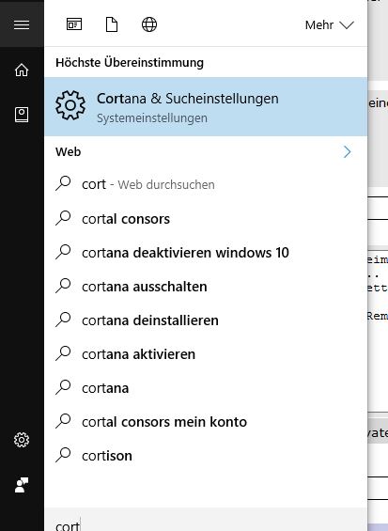Click the Web section header
Image resolution: width=388 pixels, height=531 pixels.
point(69,151)
